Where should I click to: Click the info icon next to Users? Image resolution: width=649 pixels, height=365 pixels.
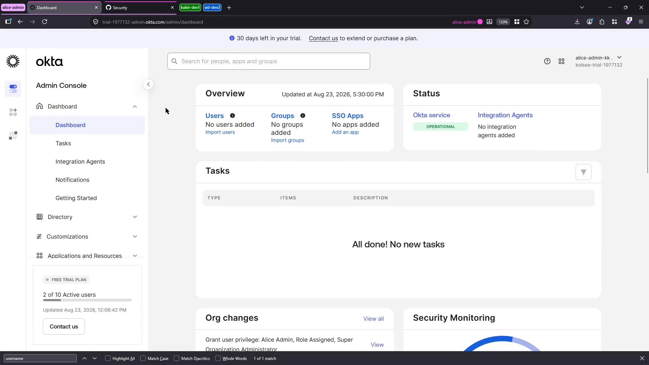233,116
